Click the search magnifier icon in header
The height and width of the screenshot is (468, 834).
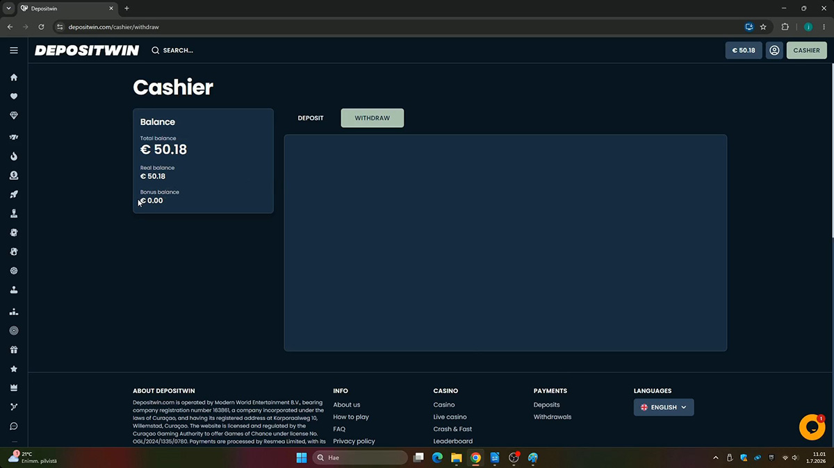click(x=155, y=50)
